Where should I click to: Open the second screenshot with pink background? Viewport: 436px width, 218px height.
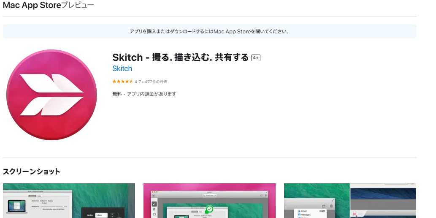pos(209,201)
